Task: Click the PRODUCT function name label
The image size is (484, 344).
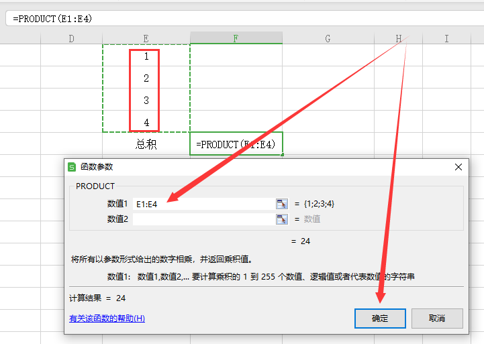Action: point(95,186)
